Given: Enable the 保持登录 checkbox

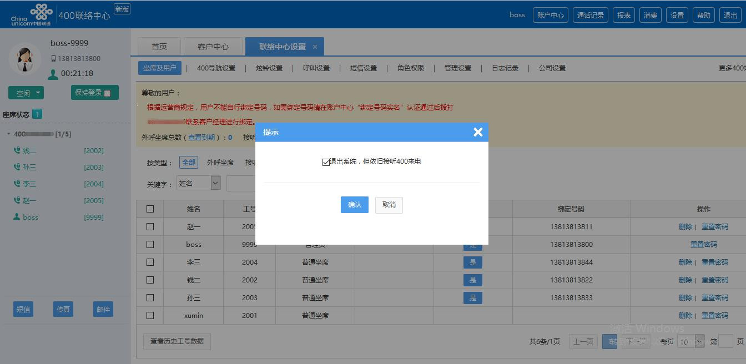Looking at the screenshot, I should click(108, 93).
